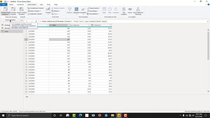Viewport: 210px width, 118px height.
Task: Switch to the Home tab
Action: (x=11, y=5)
